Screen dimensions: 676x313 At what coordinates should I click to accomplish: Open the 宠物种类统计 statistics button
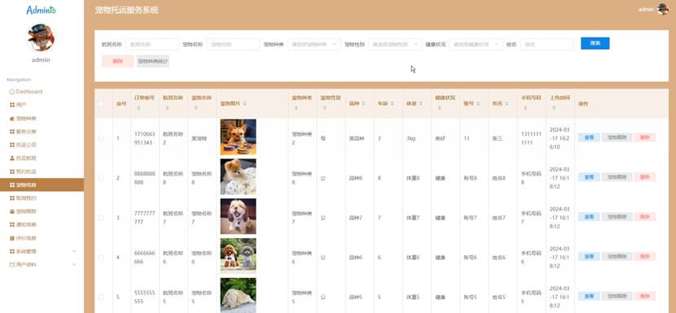click(x=153, y=61)
